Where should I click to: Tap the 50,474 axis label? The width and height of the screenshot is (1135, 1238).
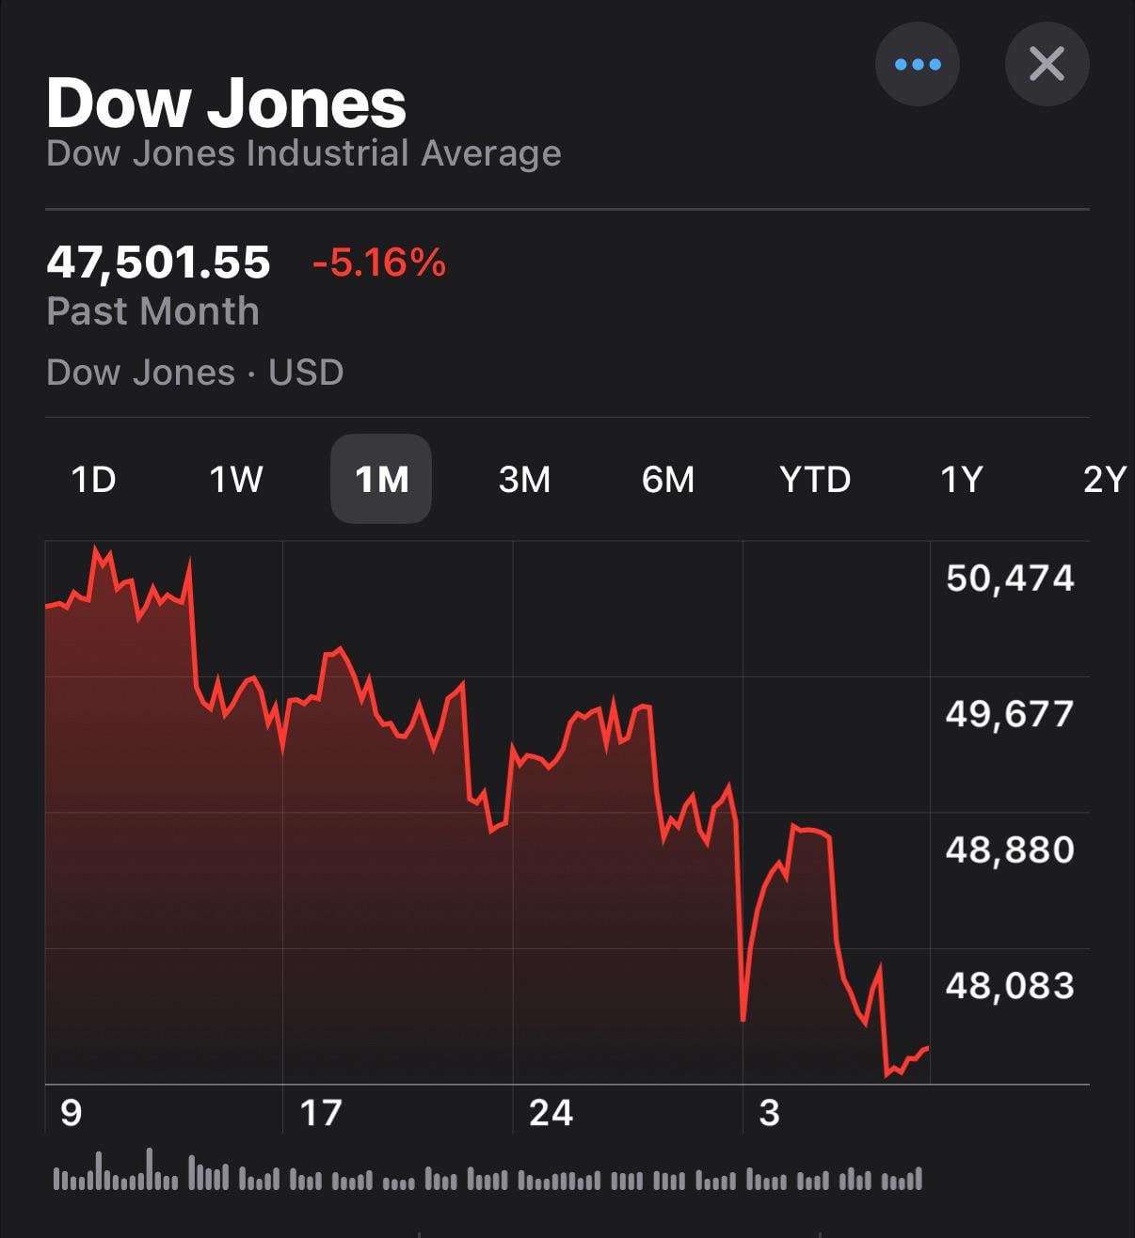click(1009, 578)
